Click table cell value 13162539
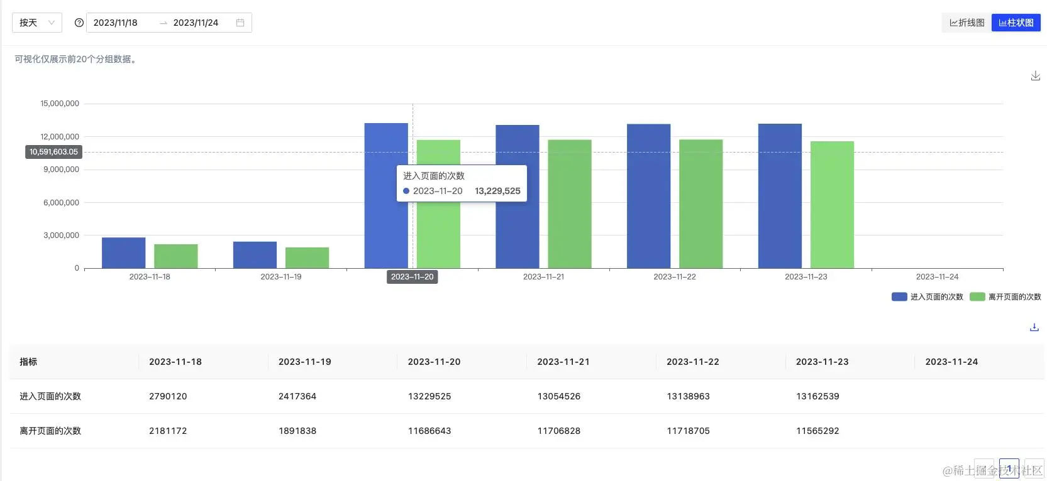The height and width of the screenshot is (481, 1047). point(817,396)
